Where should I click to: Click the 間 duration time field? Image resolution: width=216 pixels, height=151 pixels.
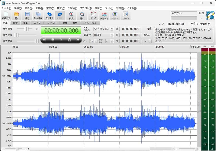coord(131,41)
